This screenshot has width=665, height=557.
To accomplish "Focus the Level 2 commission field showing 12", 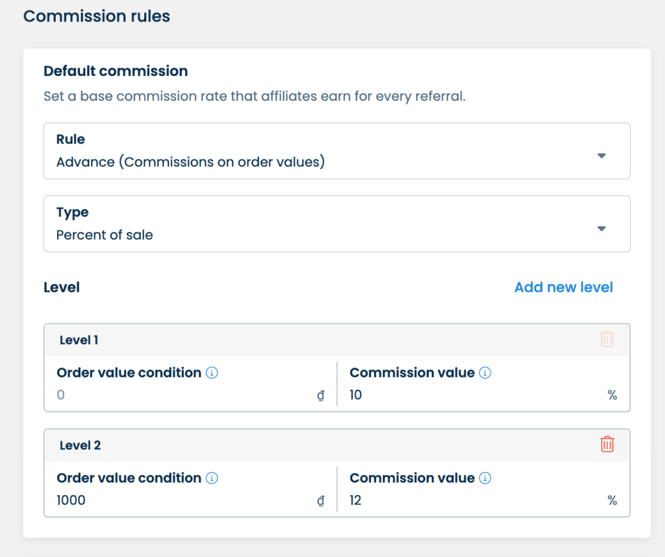I will click(x=474, y=500).
